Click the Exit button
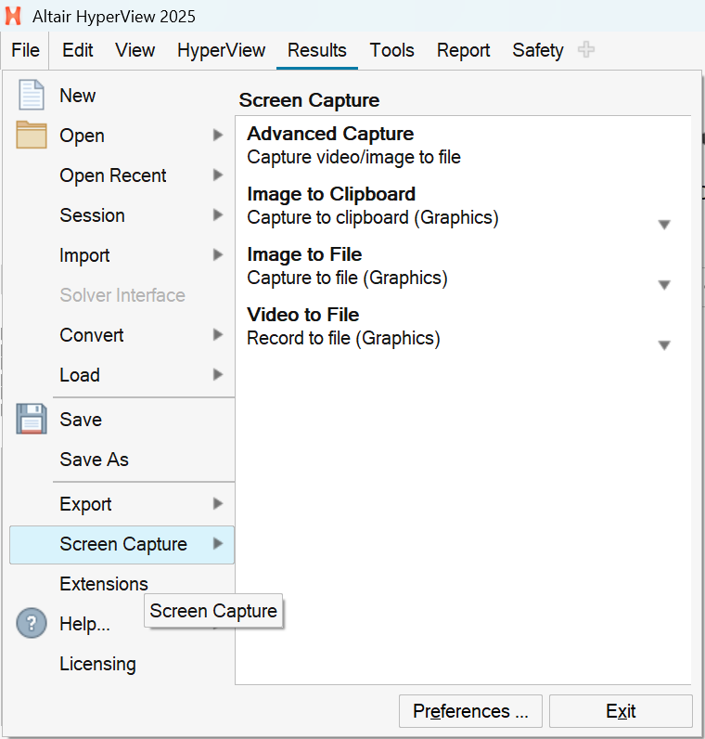Screen dimensions: 705x739 621,711
